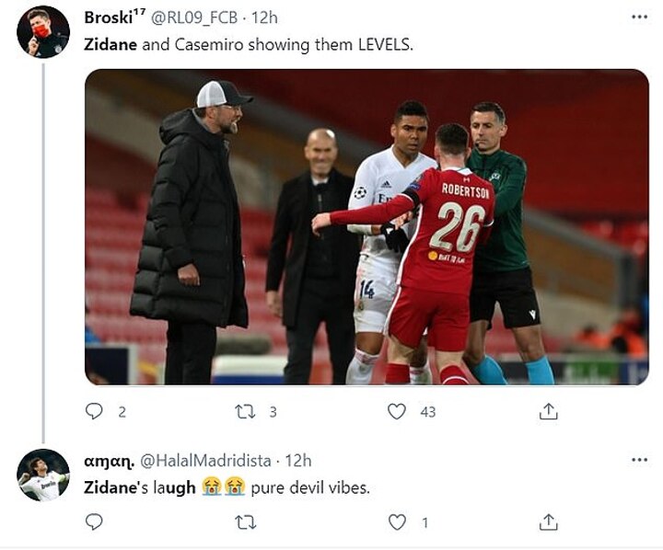
Task: Share Broski's tweet via share icon
Action: (549, 411)
